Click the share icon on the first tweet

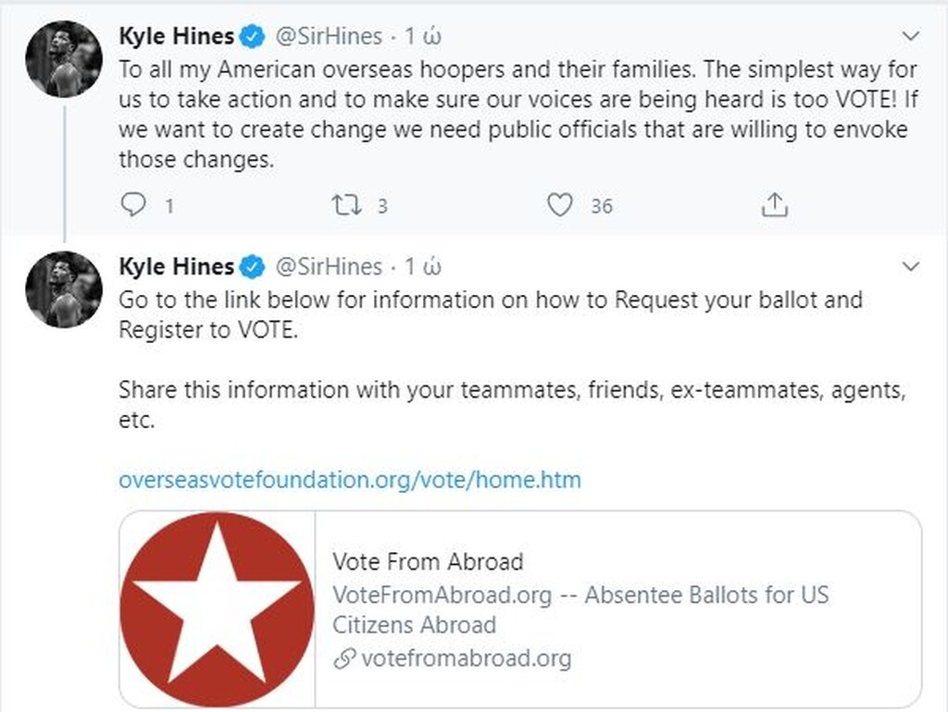[774, 205]
